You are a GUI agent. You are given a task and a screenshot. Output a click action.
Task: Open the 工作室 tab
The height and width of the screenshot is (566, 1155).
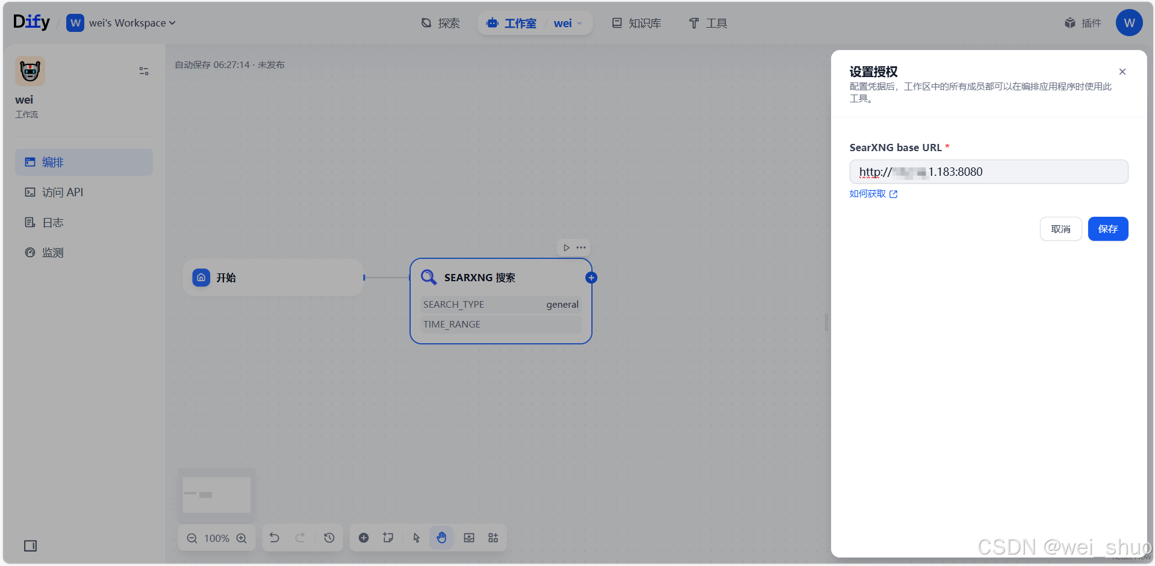point(512,23)
